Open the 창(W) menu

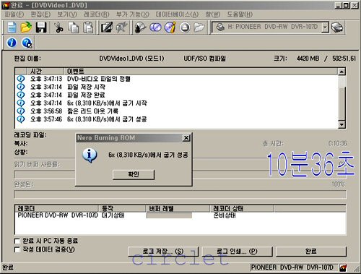[x=213, y=14]
